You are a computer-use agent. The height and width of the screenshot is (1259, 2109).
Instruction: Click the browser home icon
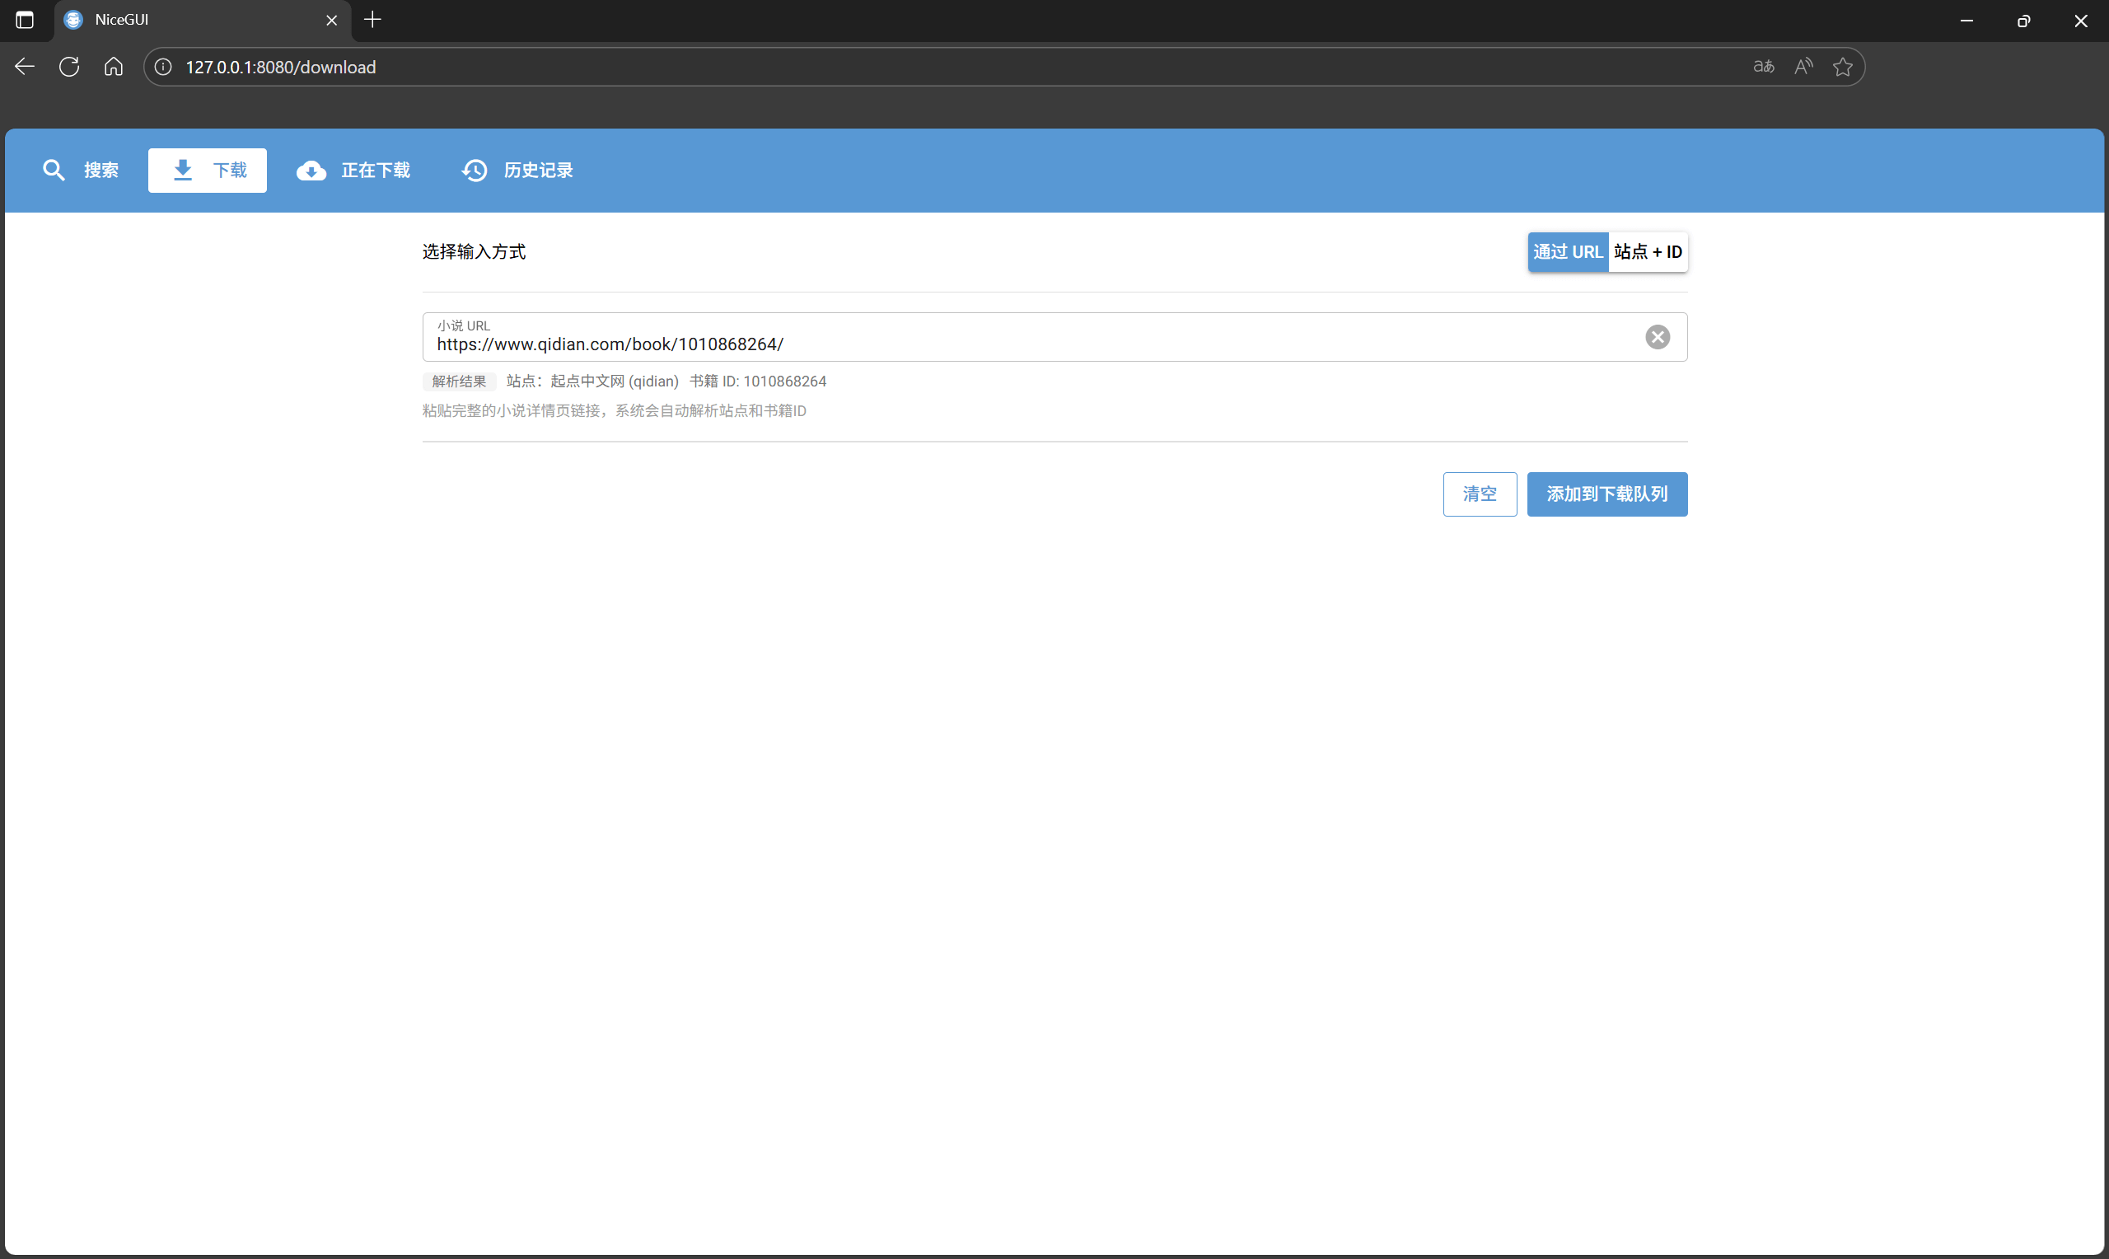click(113, 66)
